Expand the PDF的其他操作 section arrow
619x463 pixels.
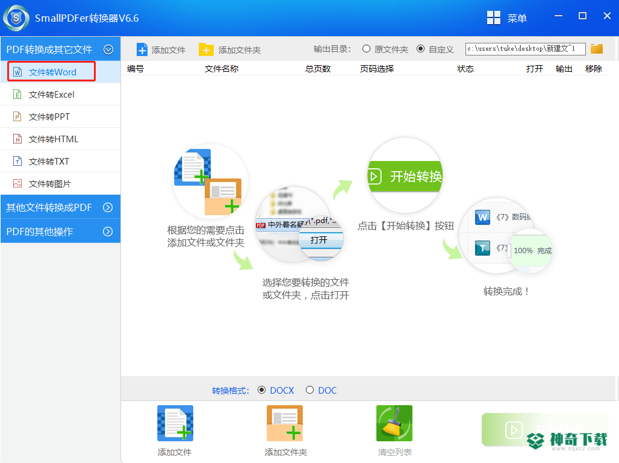[x=108, y=231]
